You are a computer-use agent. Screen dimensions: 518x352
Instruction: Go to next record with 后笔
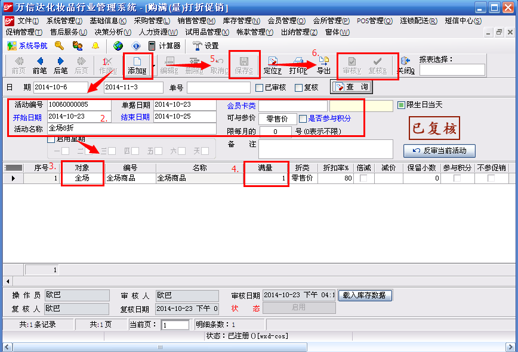click(x=60, y=65)
